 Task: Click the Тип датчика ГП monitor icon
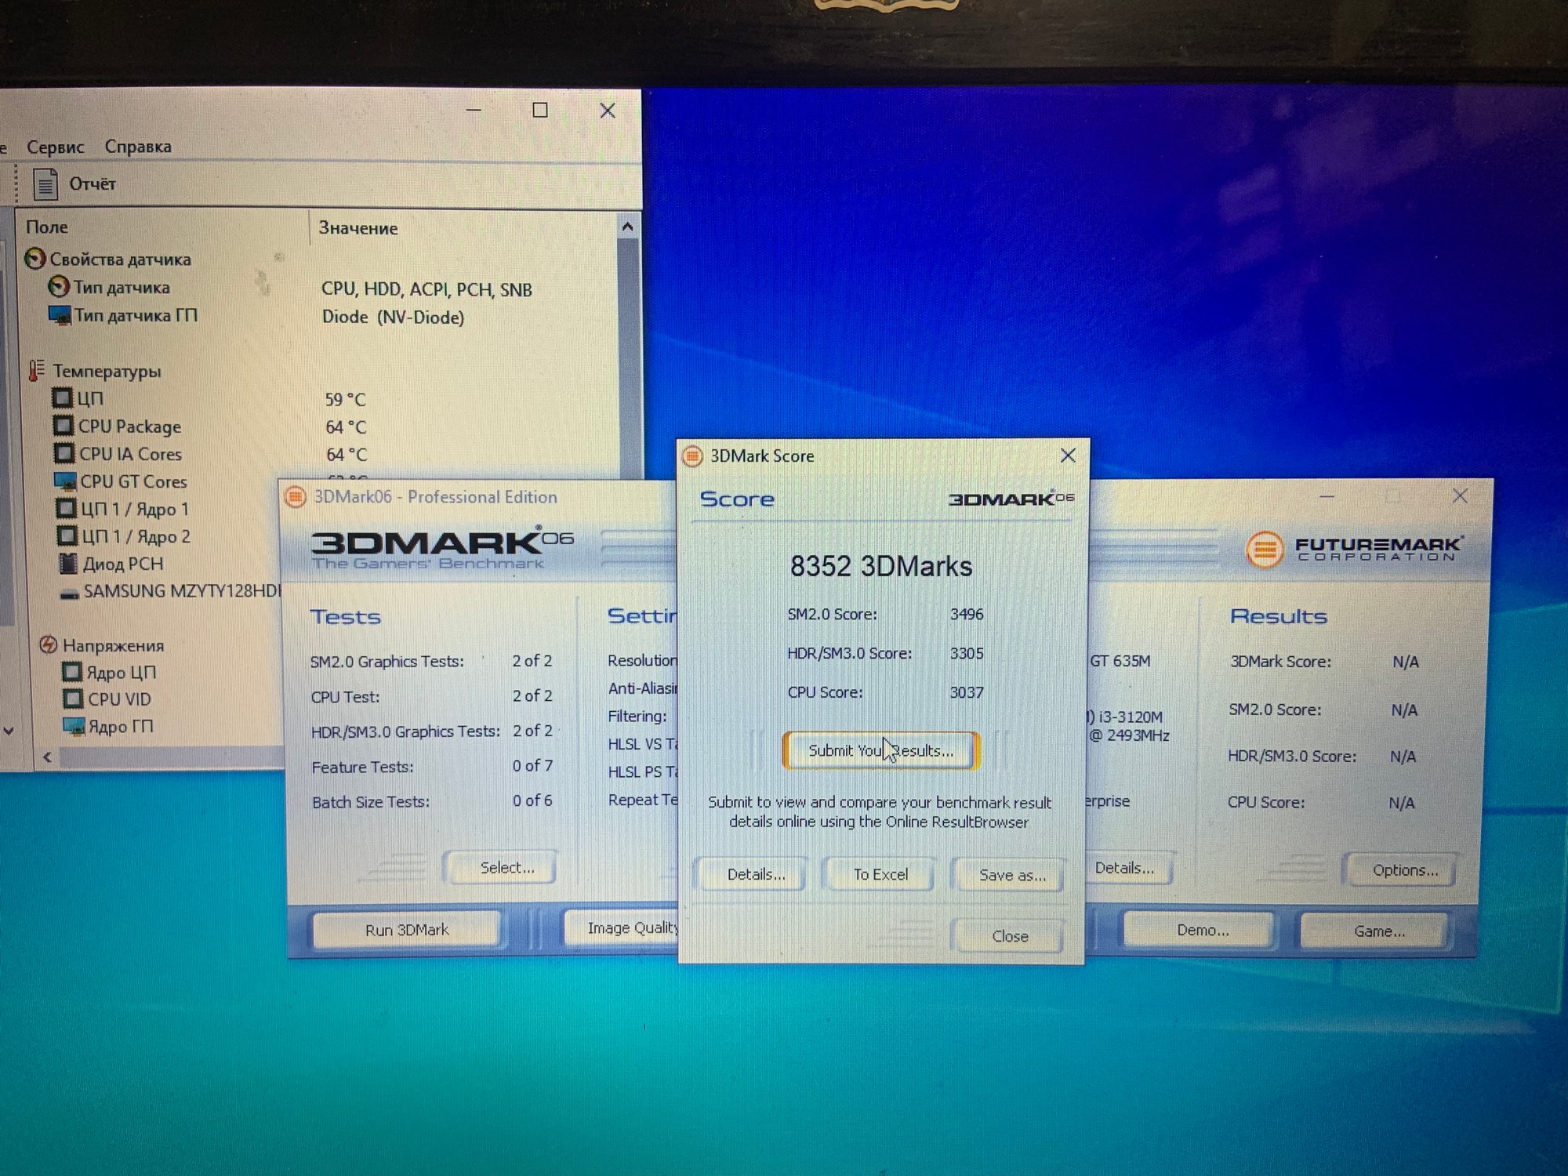tap(60, 315)
